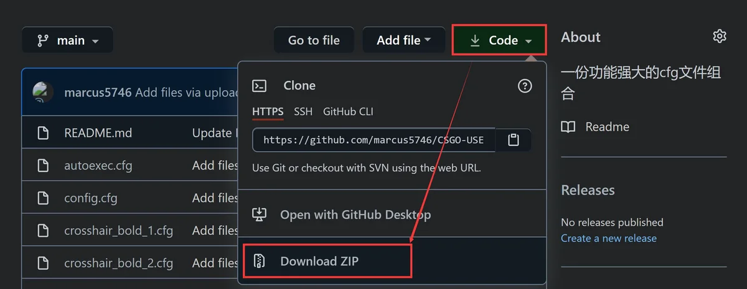Click README.md commit message 'Update'

click(215, 133)
